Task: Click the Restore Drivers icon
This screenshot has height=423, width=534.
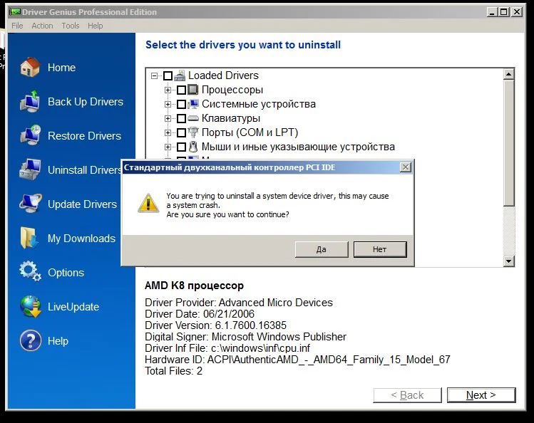Action: pos(30,135)
